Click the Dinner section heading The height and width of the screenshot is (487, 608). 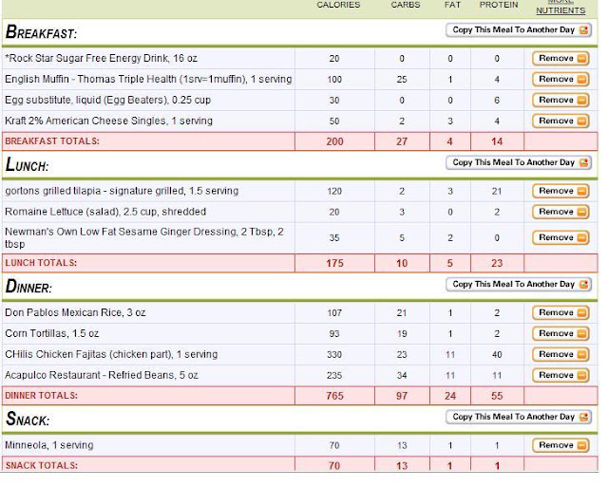click(x=28, y=287)
